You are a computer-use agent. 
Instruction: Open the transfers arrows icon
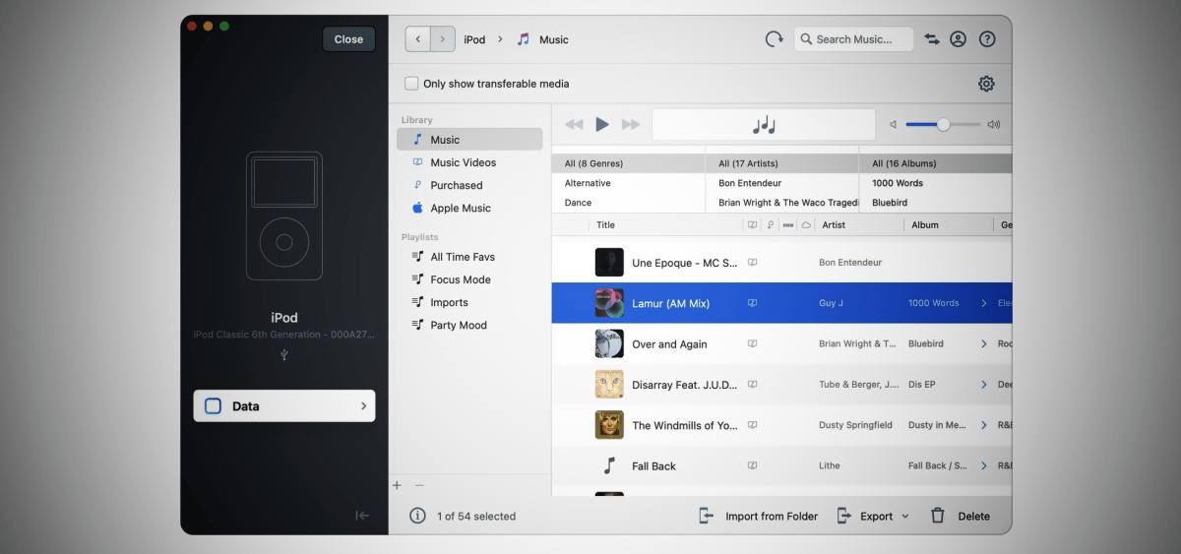932,39
